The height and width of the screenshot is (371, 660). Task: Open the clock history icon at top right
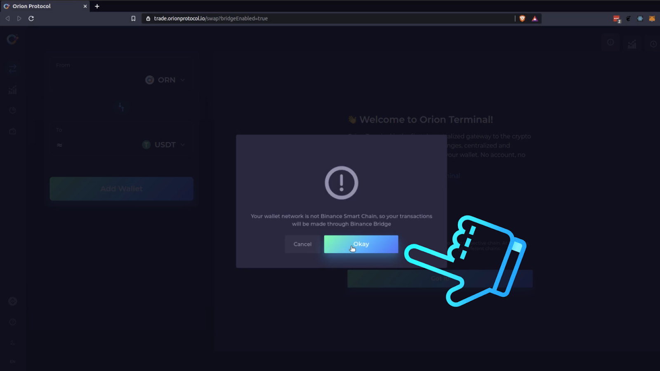pyautogui.click(x=653, y=44)
